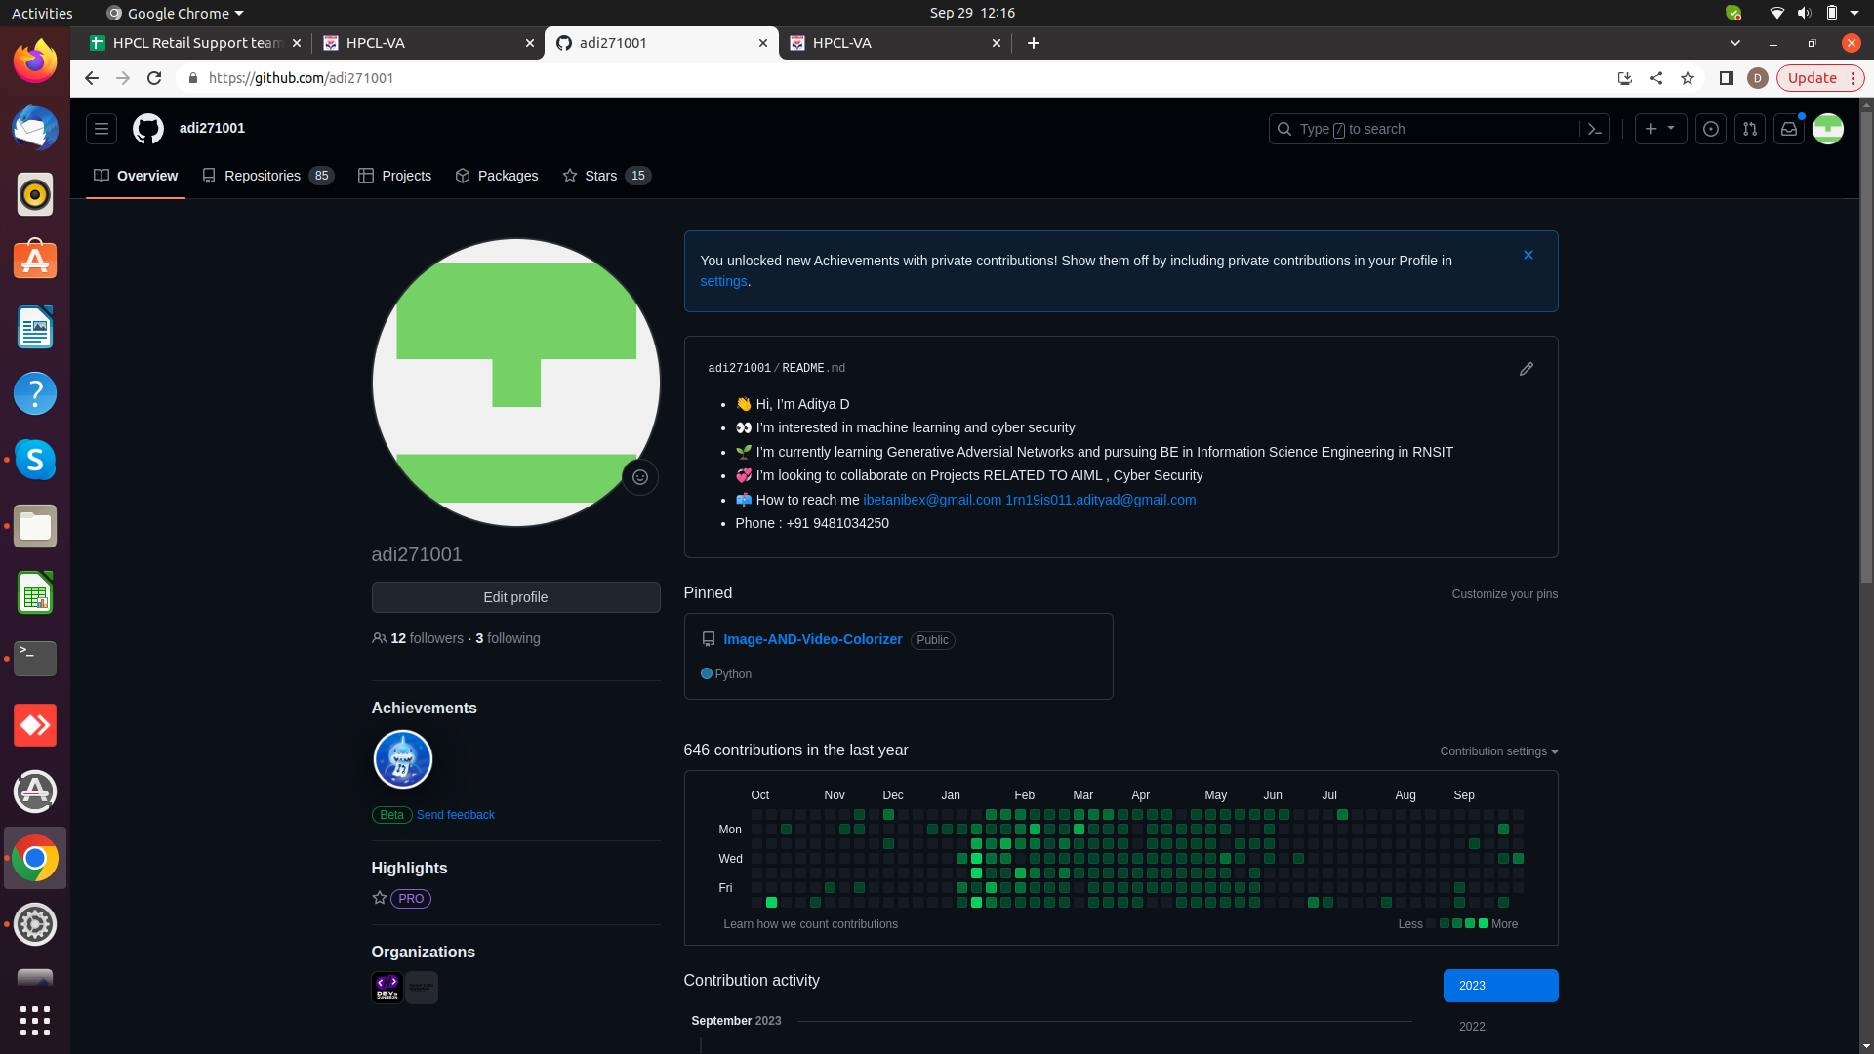
Task: Open the notifications inbox icon
Action: click(x=1789, y=129)
